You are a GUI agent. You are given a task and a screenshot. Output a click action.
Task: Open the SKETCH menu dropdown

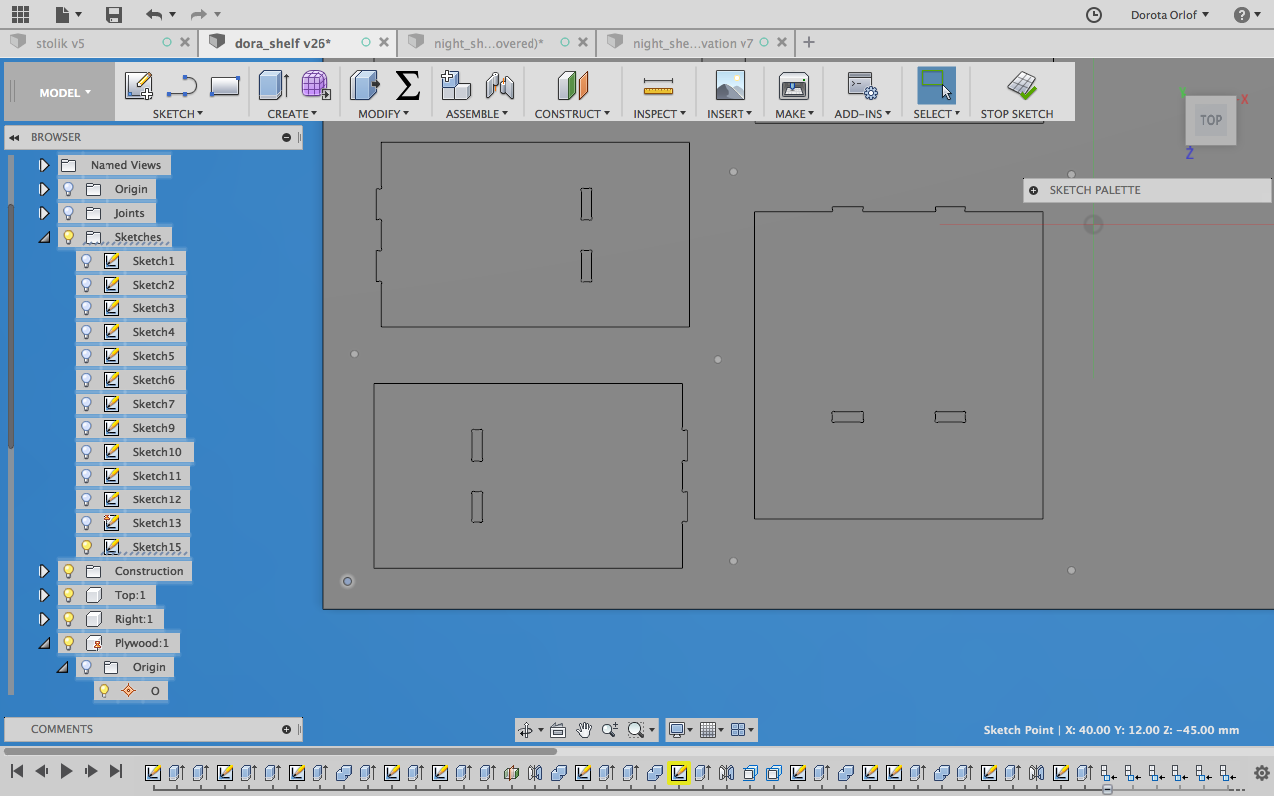177,114
